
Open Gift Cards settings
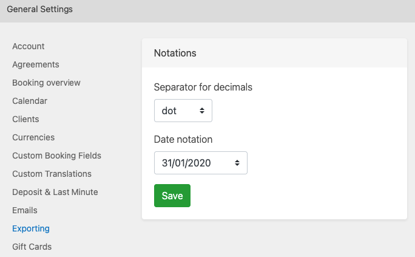pyautogui.click(x=32, y=247)
